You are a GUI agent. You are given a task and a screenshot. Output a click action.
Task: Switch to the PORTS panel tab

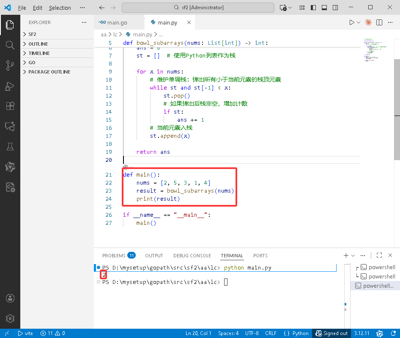(x=260, y=256)
